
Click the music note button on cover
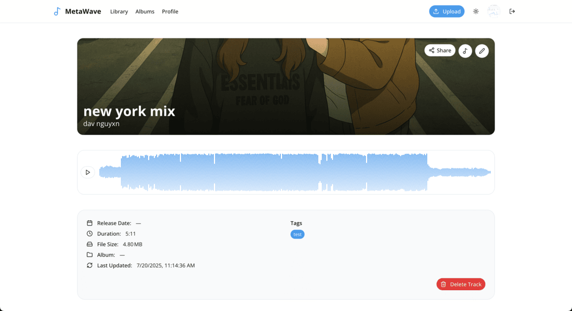(465, 51)
